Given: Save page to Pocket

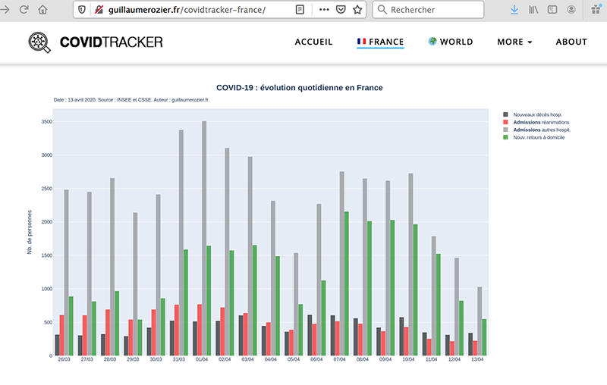Looking at the screenshot, I should coord(341,10).
